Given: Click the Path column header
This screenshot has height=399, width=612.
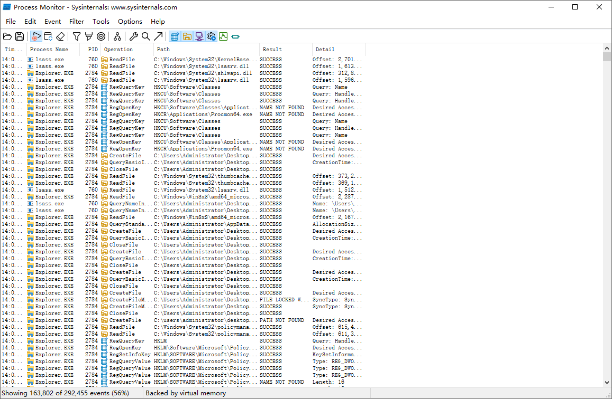Looking at the screenshot, I should 206,50.
